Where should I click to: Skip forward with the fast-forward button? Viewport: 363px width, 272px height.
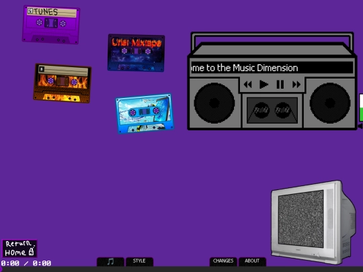click(x=296, y=85)
